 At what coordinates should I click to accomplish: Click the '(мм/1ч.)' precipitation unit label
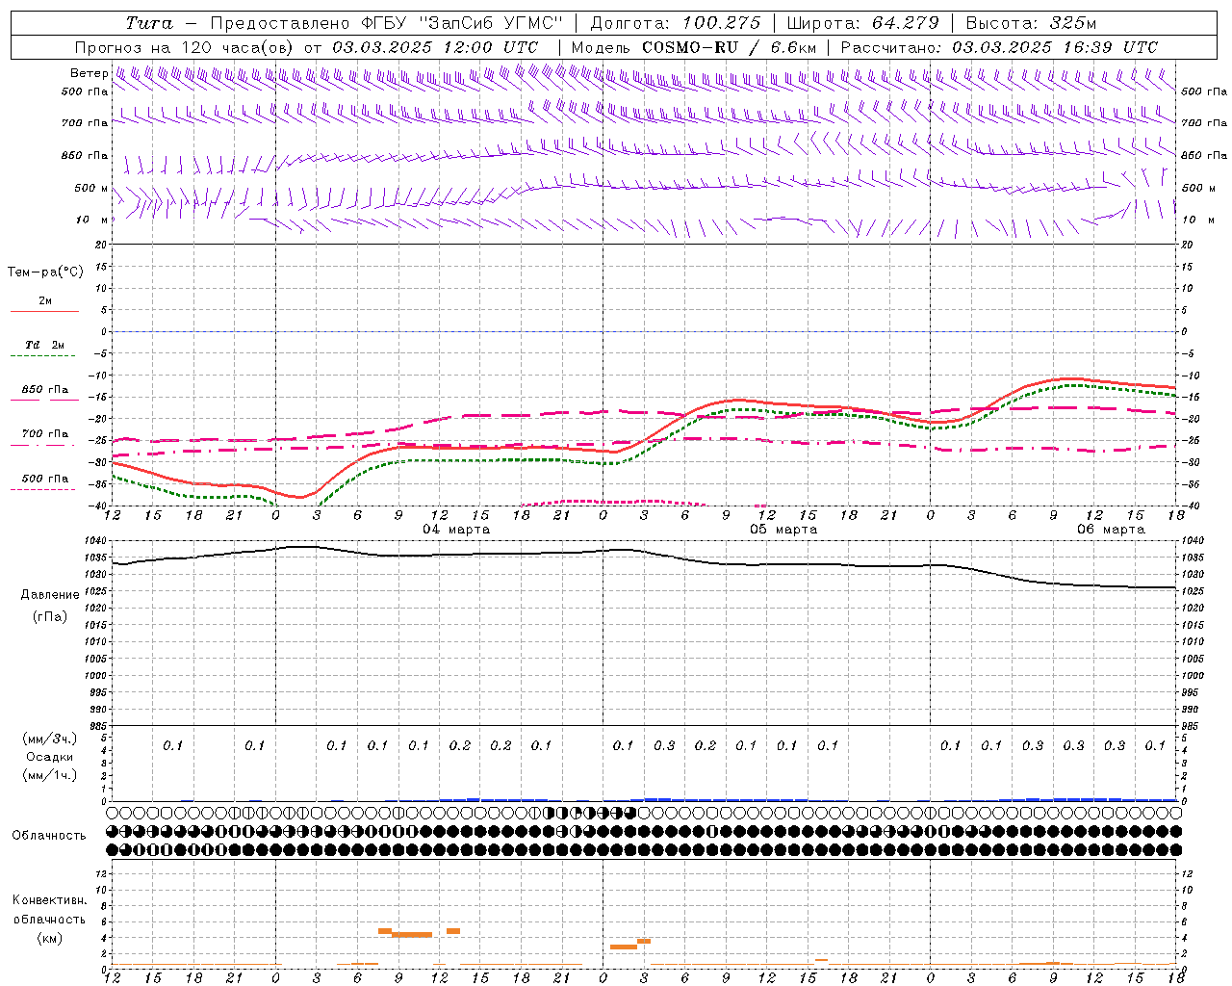50,775
